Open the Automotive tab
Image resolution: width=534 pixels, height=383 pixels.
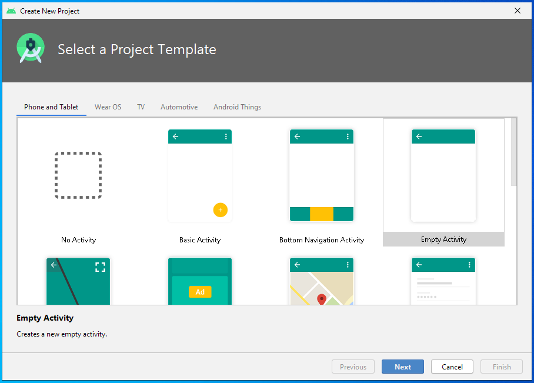[x=179, y=107]
